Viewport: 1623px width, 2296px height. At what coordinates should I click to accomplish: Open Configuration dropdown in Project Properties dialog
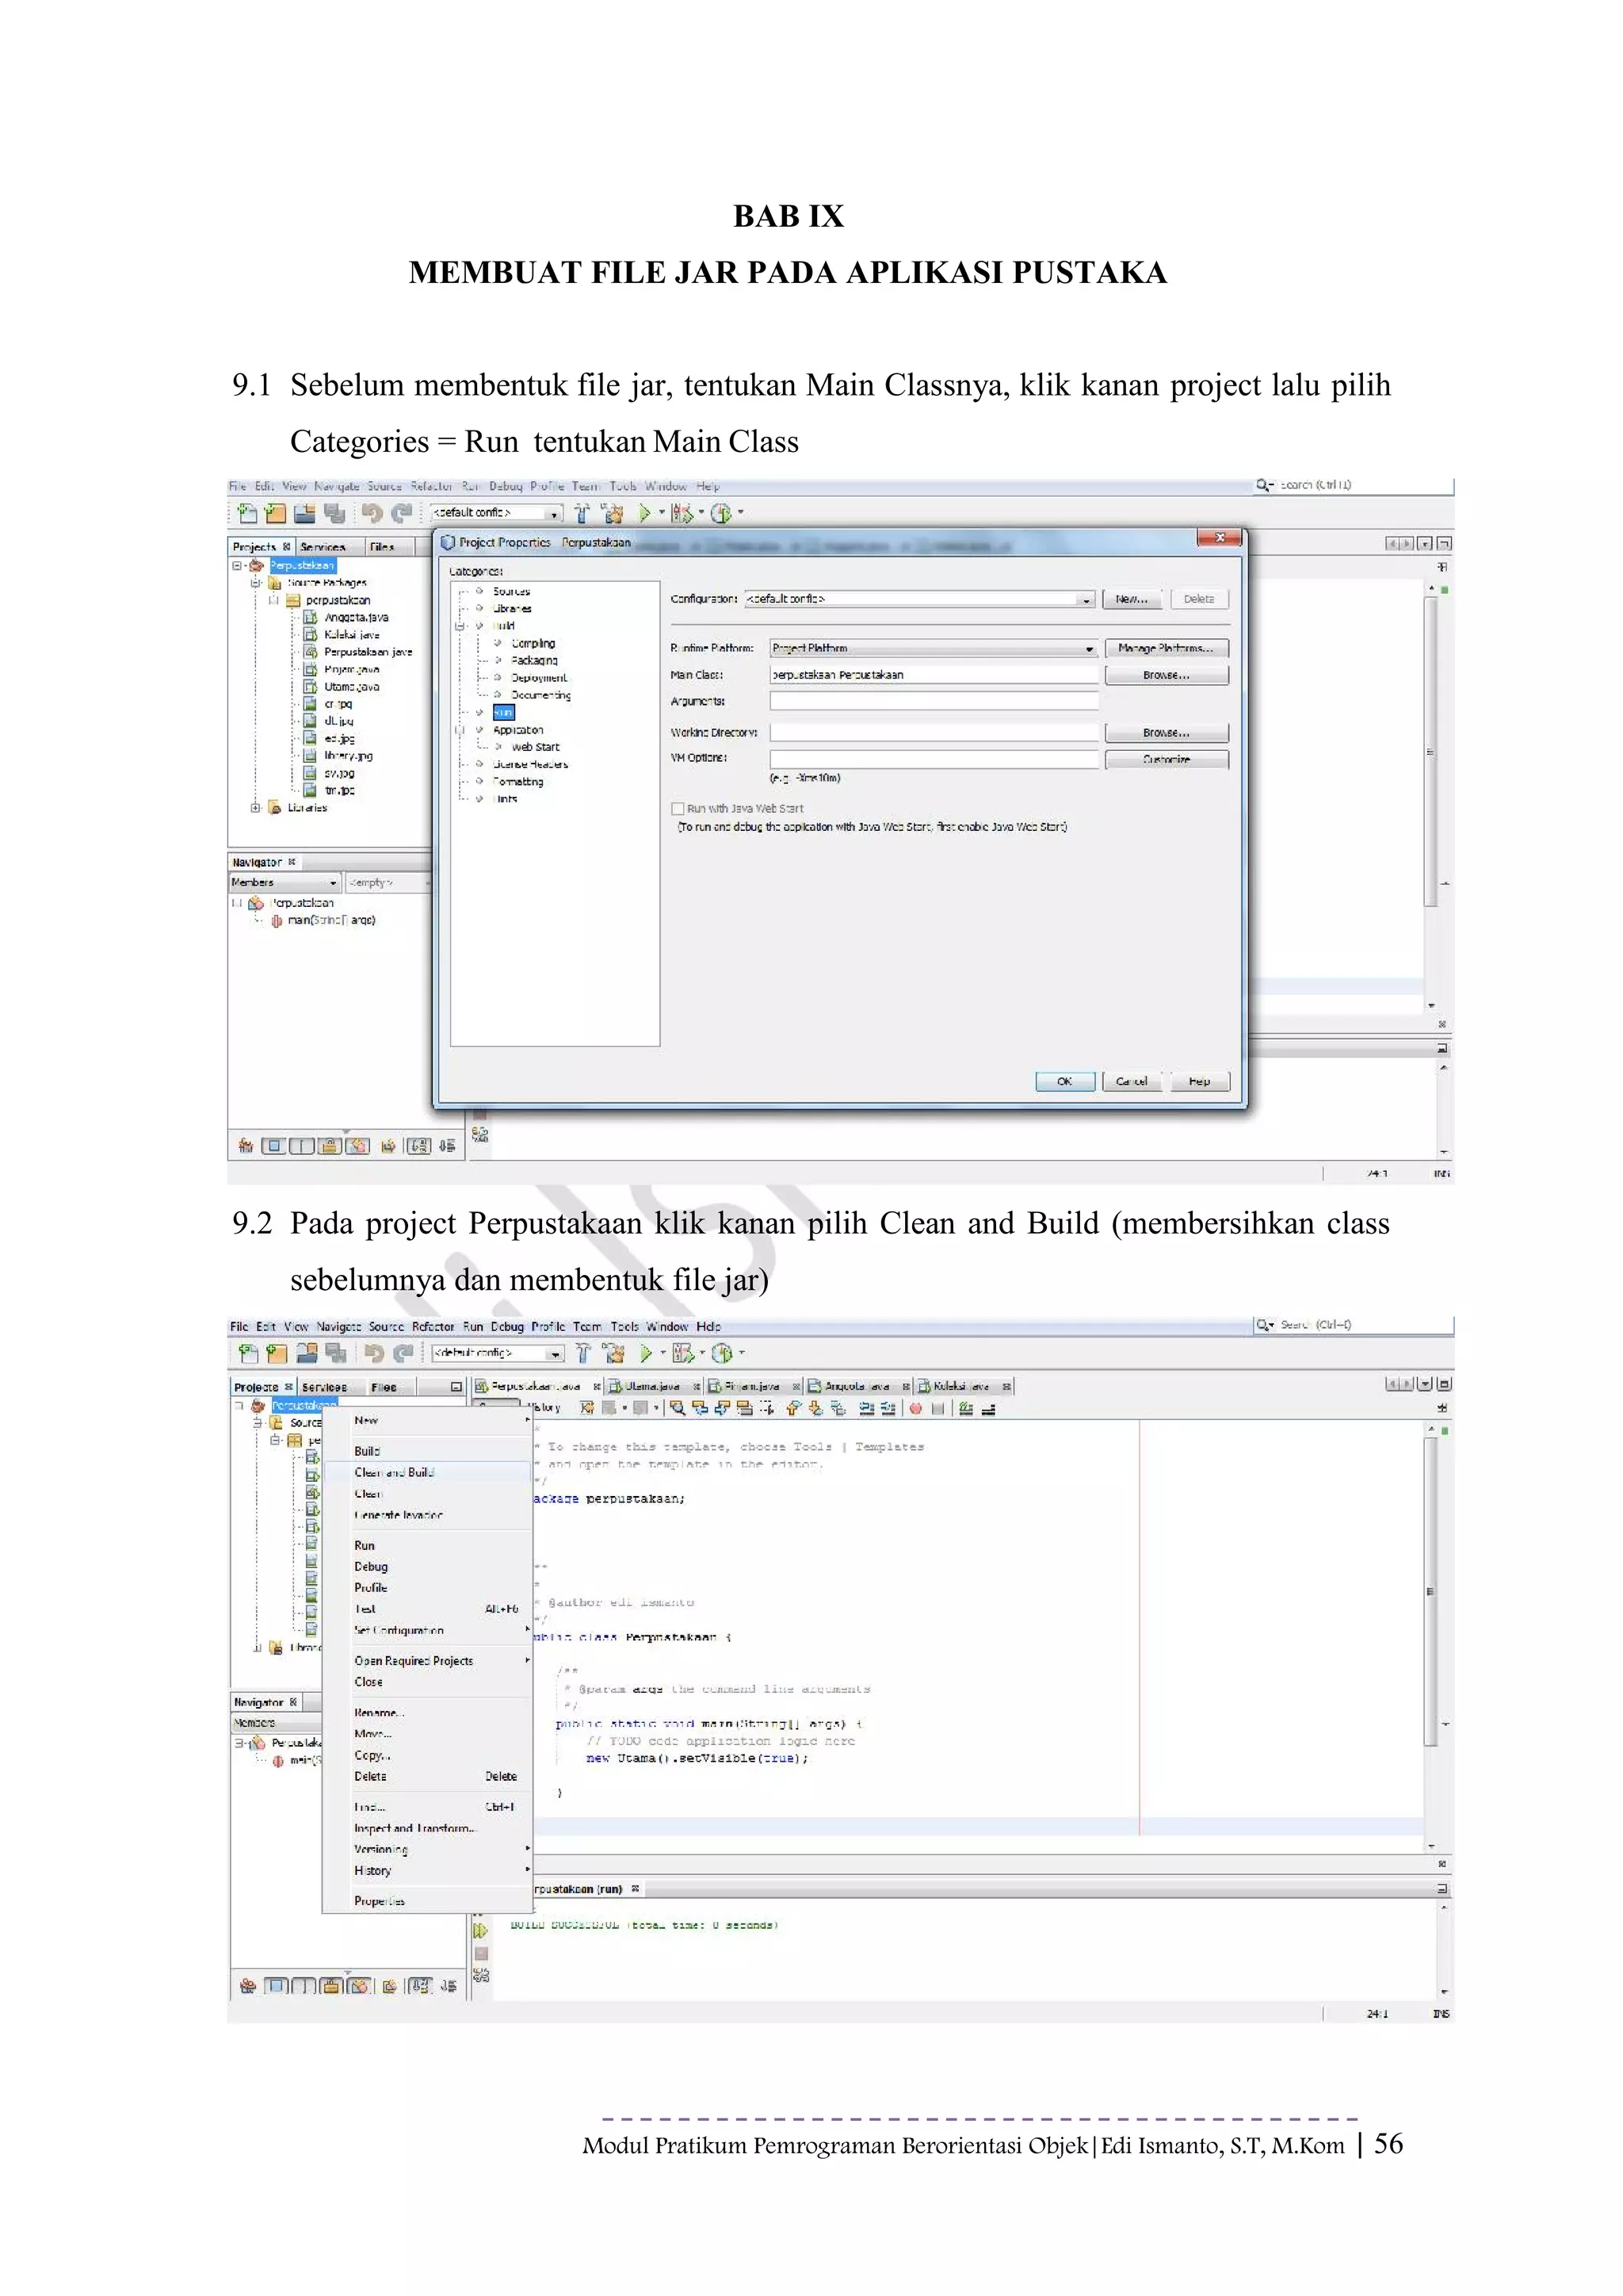(1086, 599)
